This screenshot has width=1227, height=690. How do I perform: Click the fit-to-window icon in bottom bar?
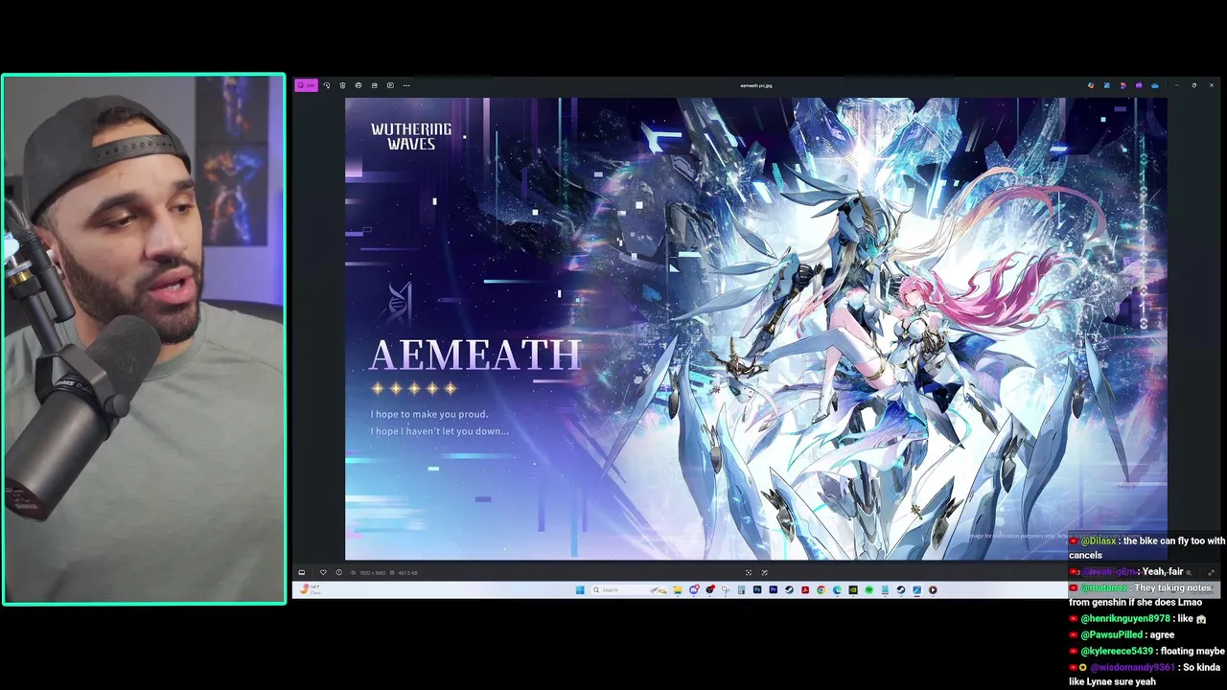pyautogui.click(x=749, y=572)
